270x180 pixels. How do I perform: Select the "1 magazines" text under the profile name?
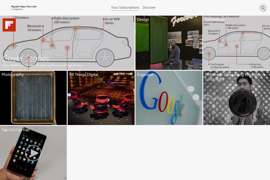click(x=17, y=9)
